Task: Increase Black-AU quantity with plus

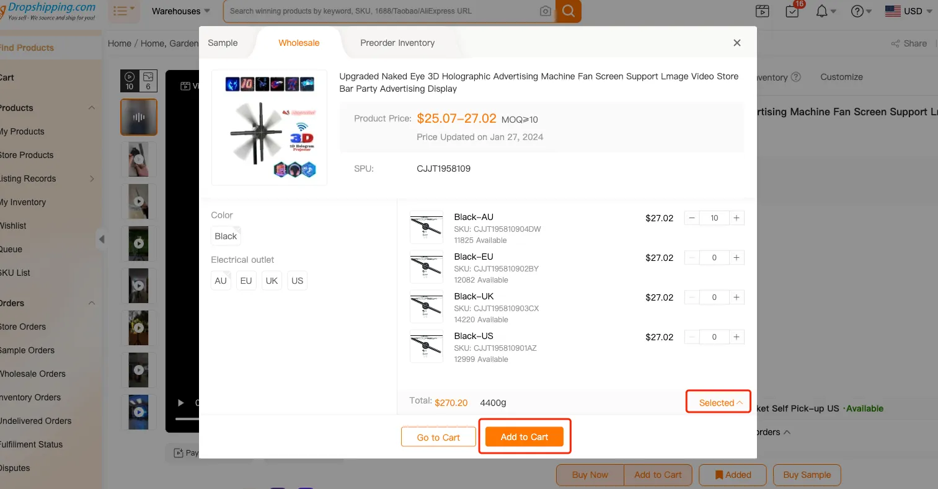Action: tap(737, 218)
